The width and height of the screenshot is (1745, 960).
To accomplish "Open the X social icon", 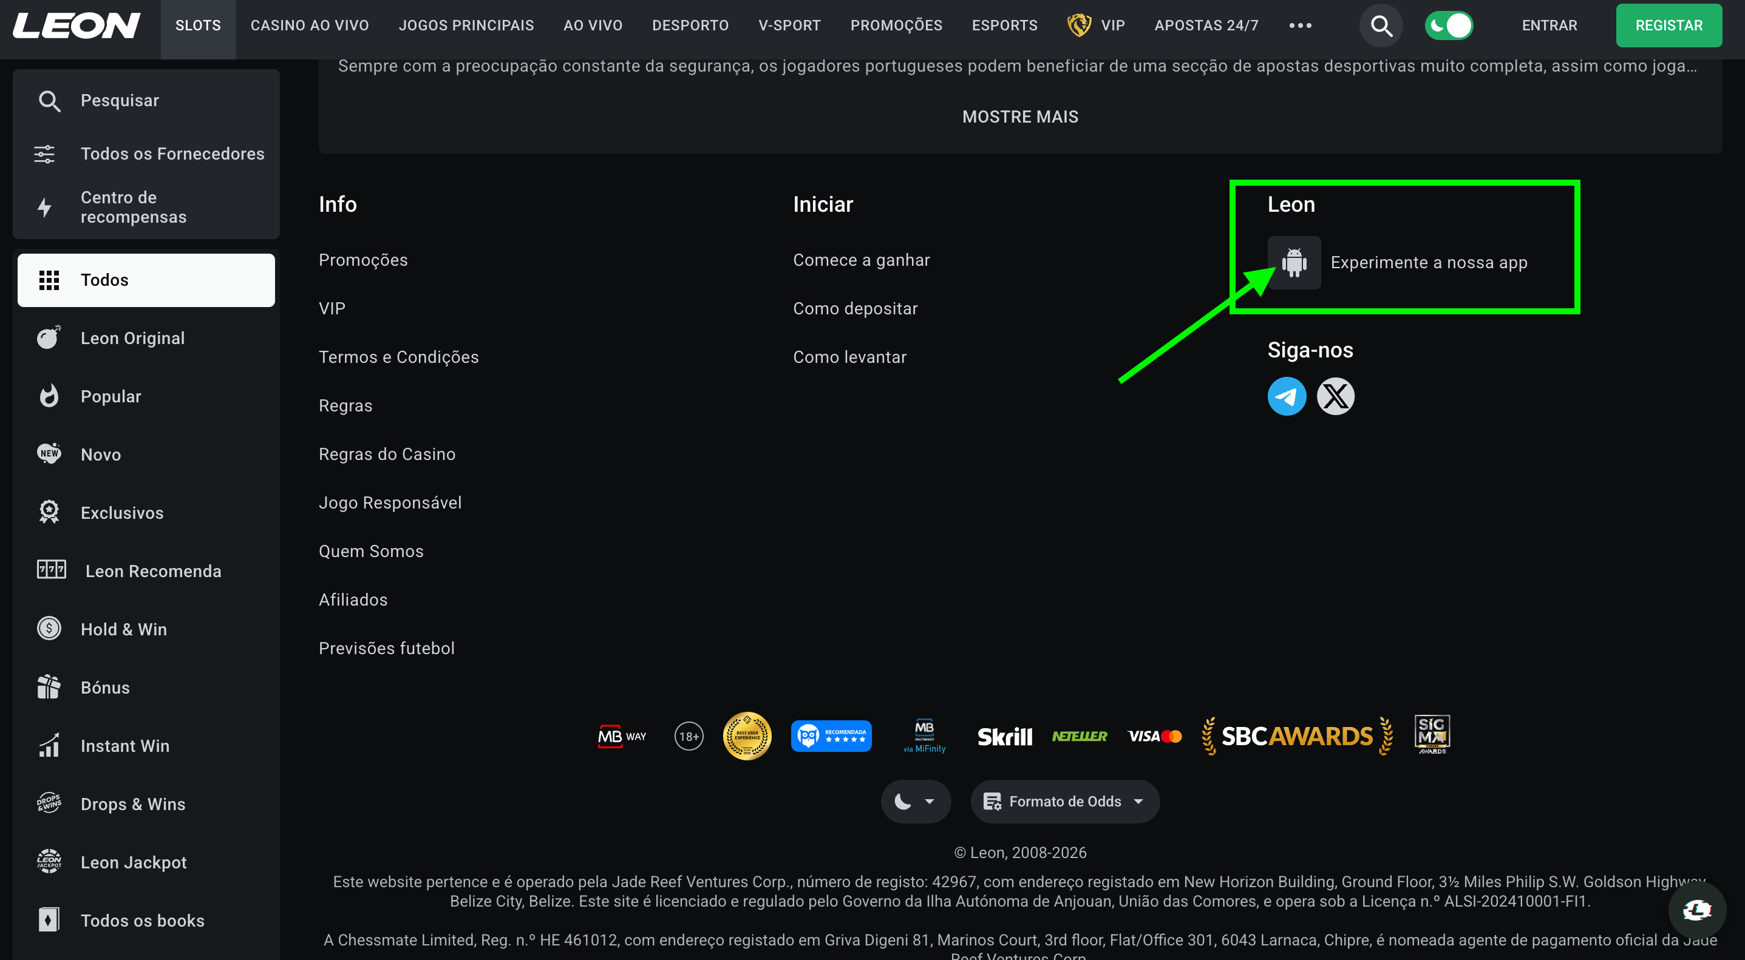I will [1335, 396].
